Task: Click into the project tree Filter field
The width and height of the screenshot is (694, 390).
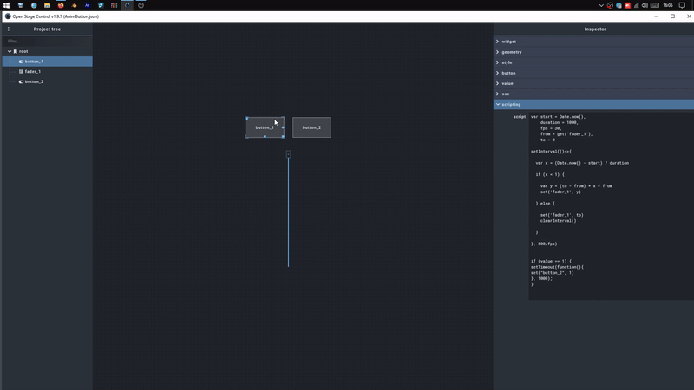Action: tap(48, 41)
